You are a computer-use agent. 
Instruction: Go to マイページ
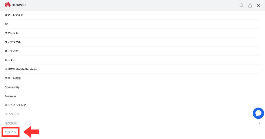pyautogui.click(x=12, y=114)
